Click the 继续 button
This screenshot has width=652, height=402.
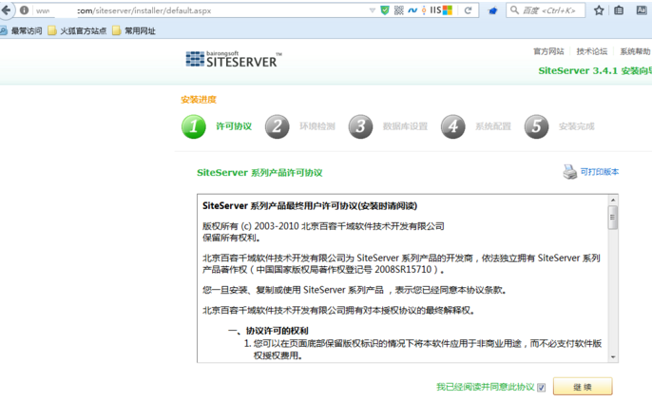[583, 387]
